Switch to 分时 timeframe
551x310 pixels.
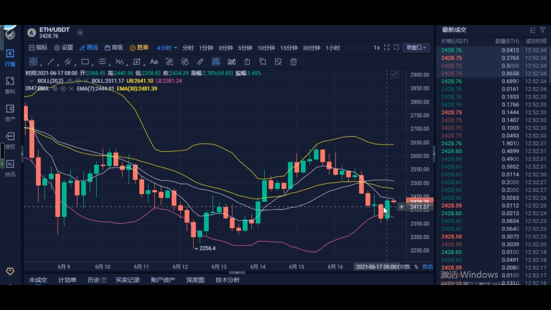tap(188, 48)
